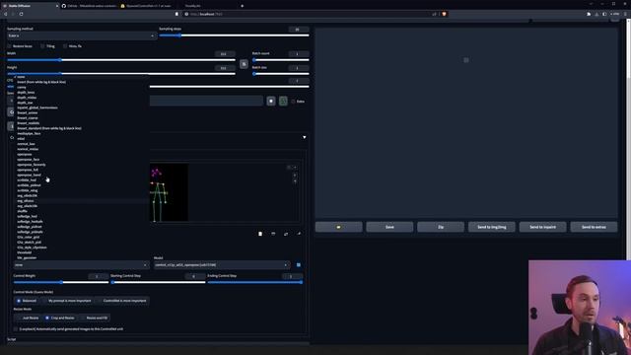Screen dimensions: 631x355
Task: Pick canny from the preprocessor list
Action: [x=22, y=87]
